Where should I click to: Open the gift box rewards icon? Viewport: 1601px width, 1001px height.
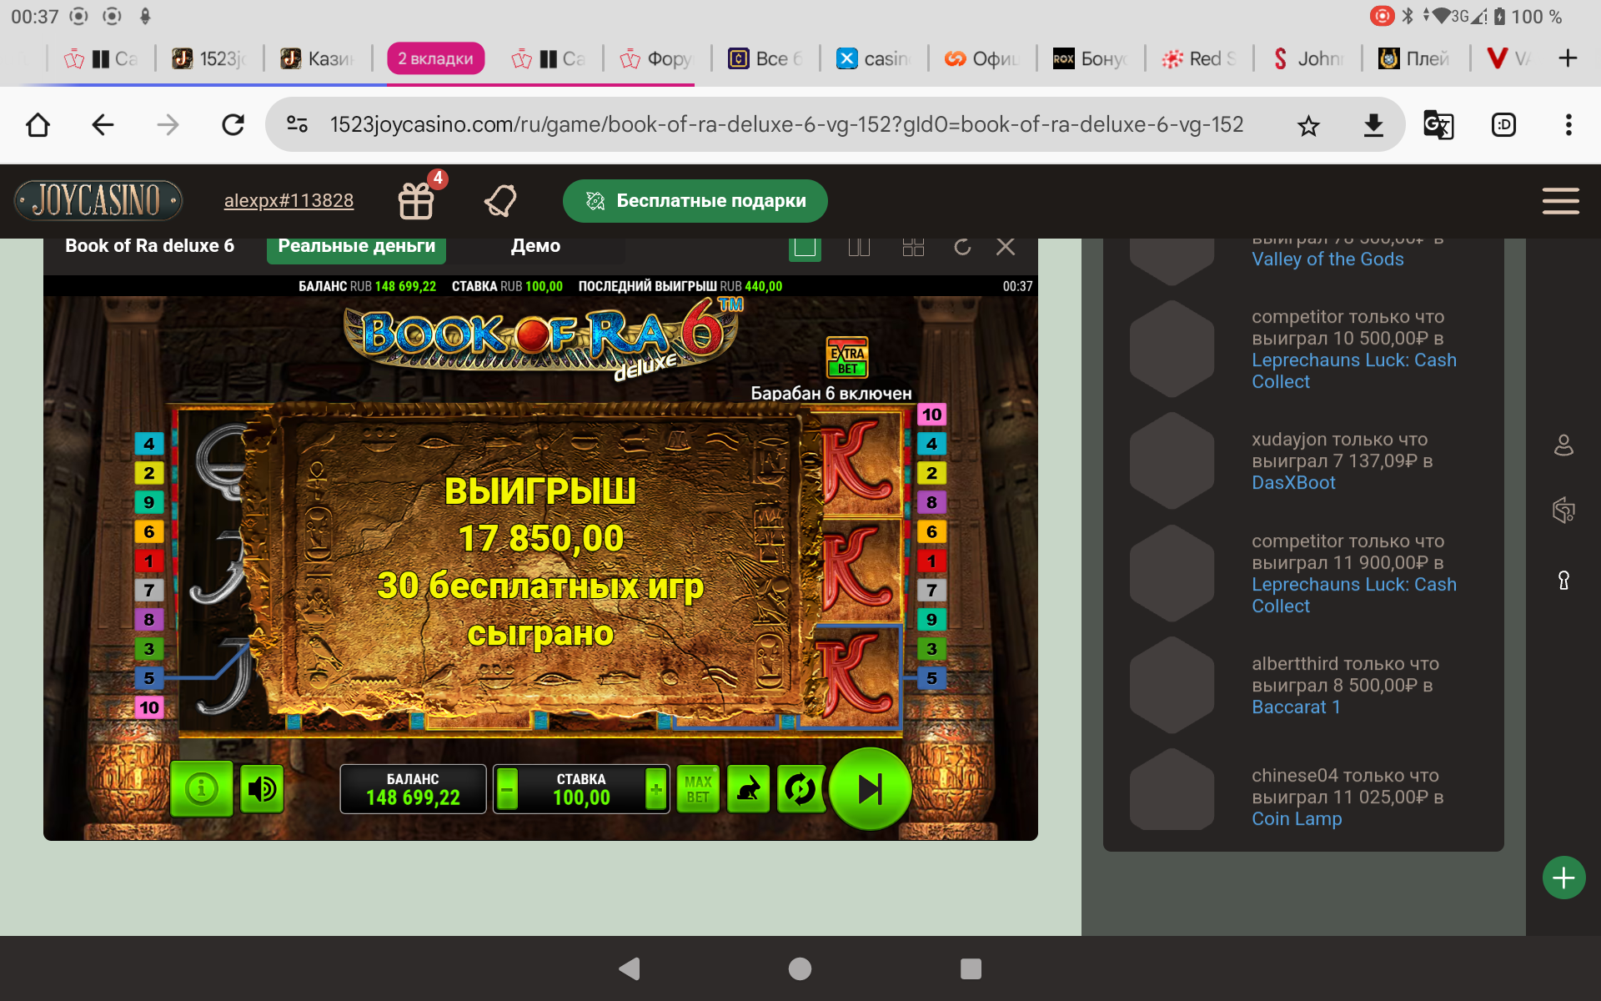tap(416, 200)
